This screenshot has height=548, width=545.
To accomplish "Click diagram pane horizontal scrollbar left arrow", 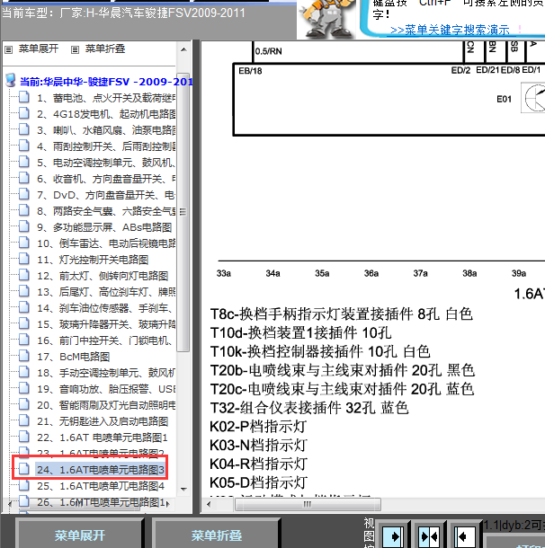I will point(210,504).
